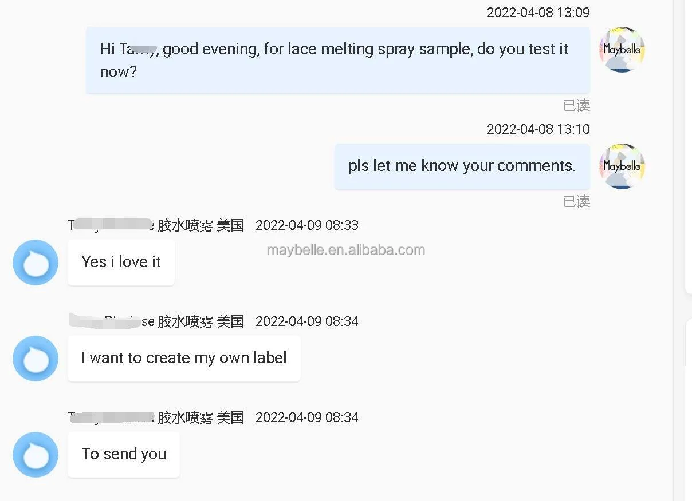Select the 2022-04-09 08:33 timestamp
This screenshot has width=692, height=501.
coord(307,225)
